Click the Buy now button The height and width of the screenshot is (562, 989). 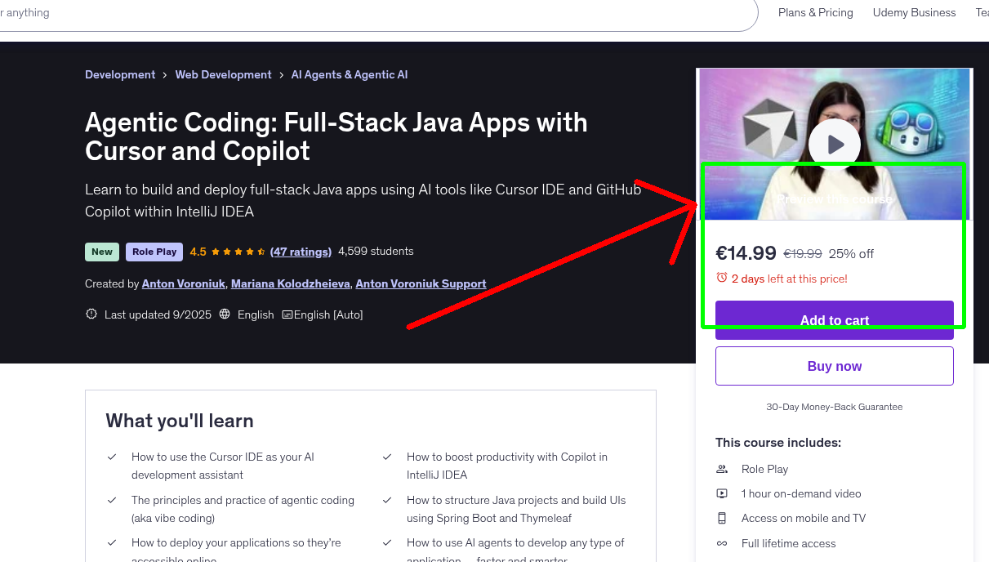[x=834, y=365]
